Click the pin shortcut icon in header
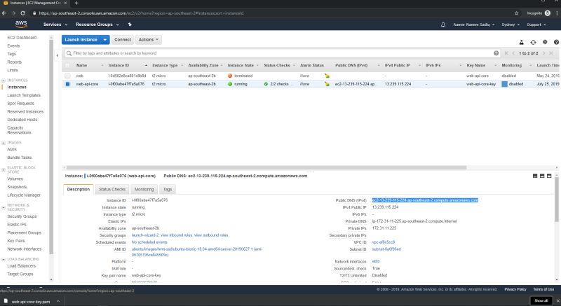Image resolution: width=561 pixels, height=306 pixels. [130, 25]
